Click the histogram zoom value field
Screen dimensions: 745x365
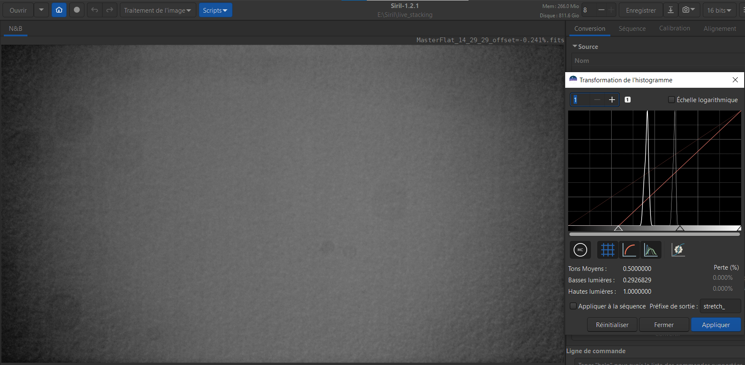point(580,100)
